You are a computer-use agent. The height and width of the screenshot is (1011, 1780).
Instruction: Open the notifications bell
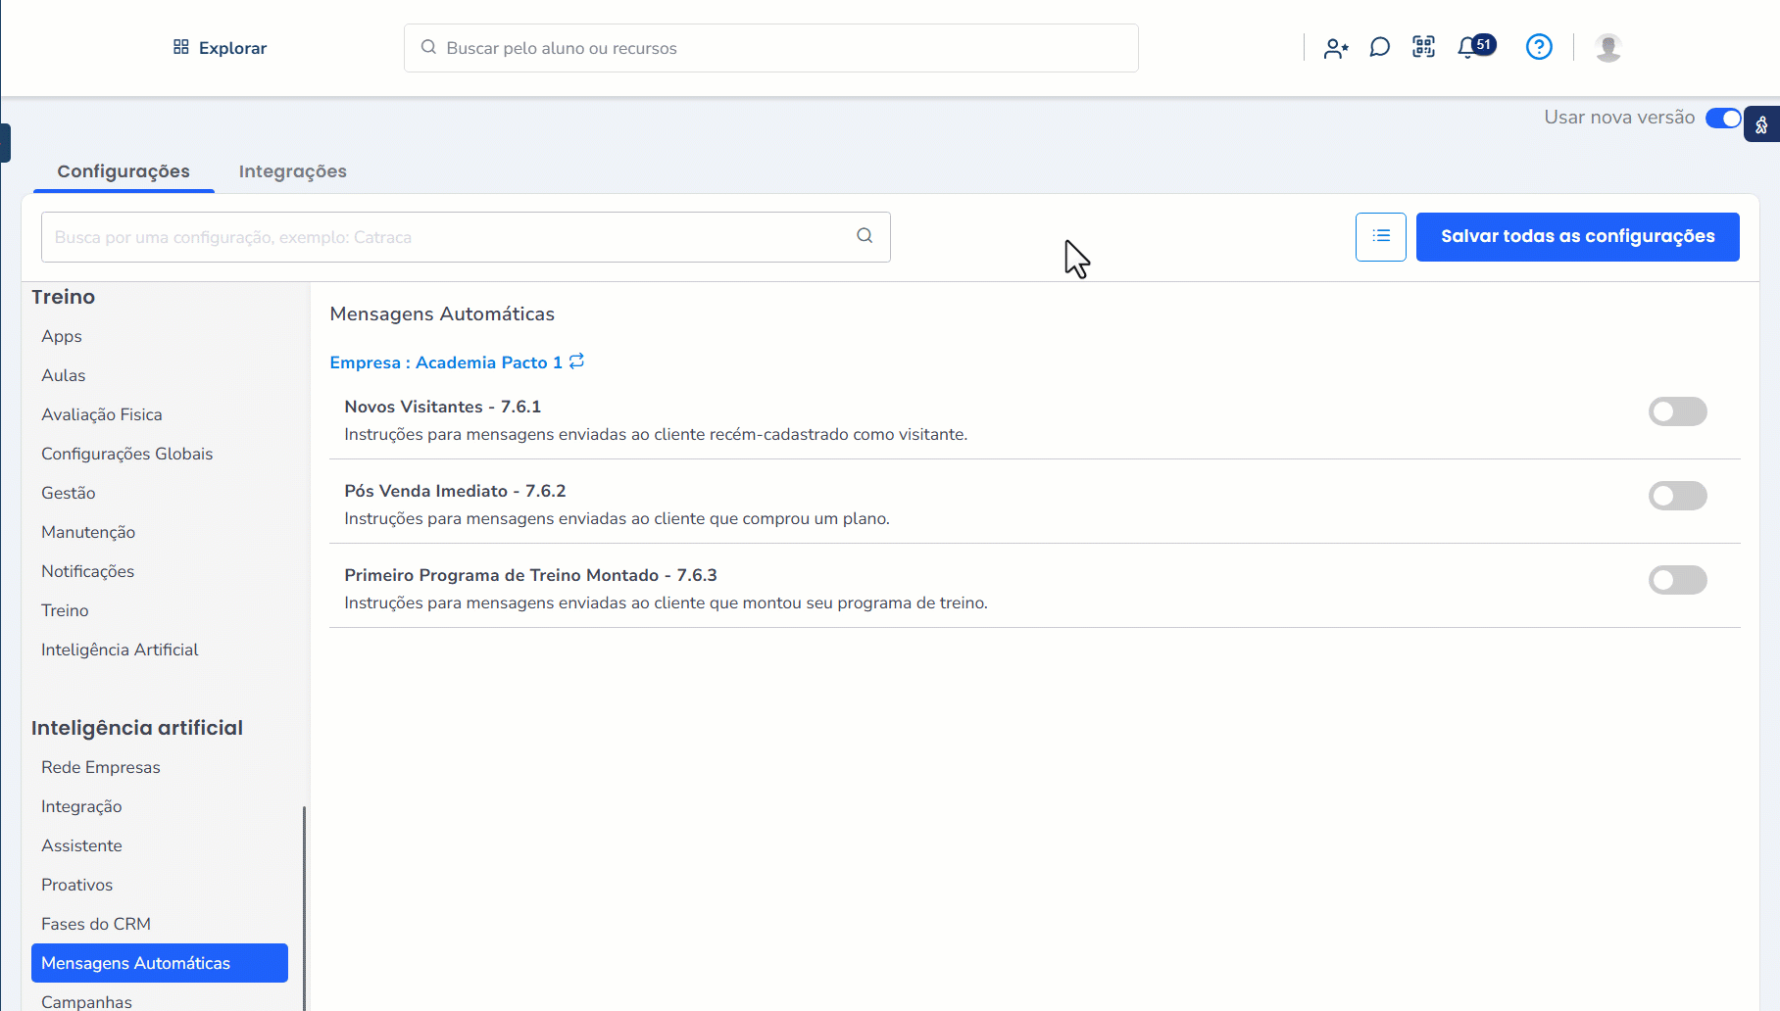click(1467, 47)
